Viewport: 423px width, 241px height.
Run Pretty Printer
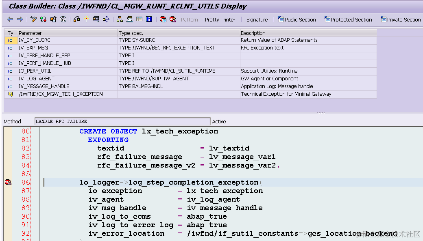pos(220,19)
